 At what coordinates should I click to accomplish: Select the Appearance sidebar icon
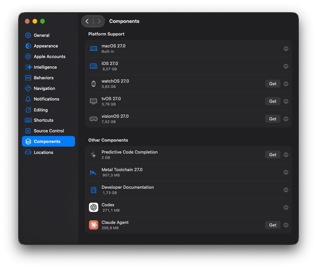[28, 46]
